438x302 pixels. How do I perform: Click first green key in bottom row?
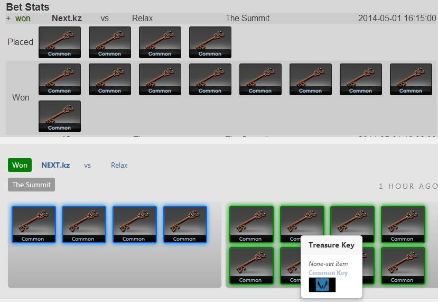[x=251, y=266]
